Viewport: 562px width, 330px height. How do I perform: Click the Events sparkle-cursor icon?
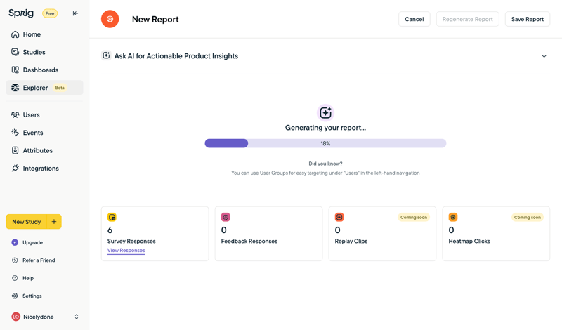click(x=15, y=133)
